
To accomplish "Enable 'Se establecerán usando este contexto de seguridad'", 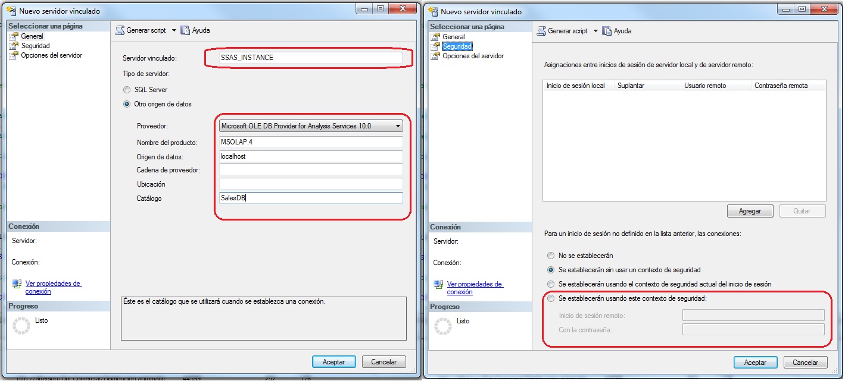I will click(x=550, y=298).
